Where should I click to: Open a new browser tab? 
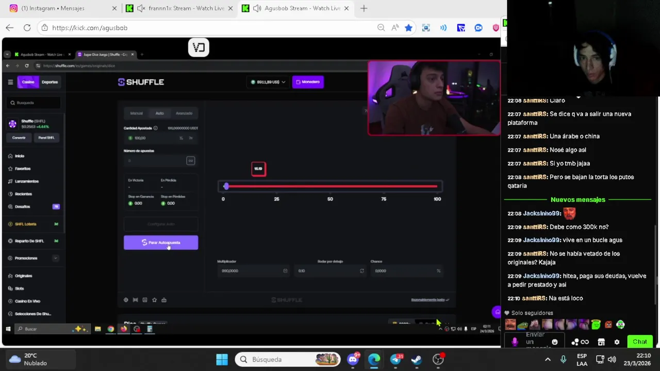click(x=364, y=8)
